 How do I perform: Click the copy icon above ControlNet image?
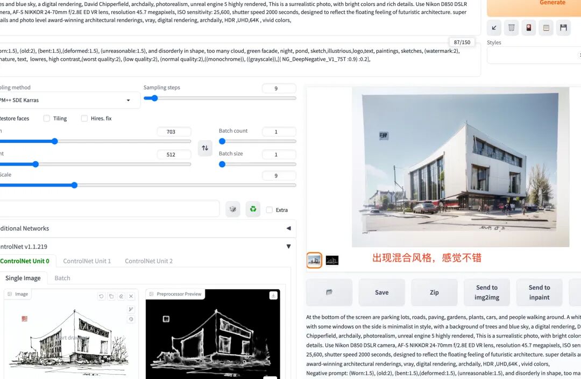(x=111, y=296)
